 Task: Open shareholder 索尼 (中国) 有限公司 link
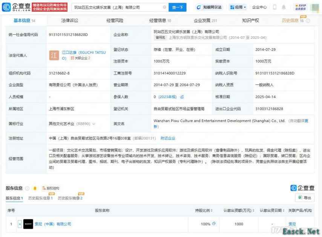[x=53, y=224]
